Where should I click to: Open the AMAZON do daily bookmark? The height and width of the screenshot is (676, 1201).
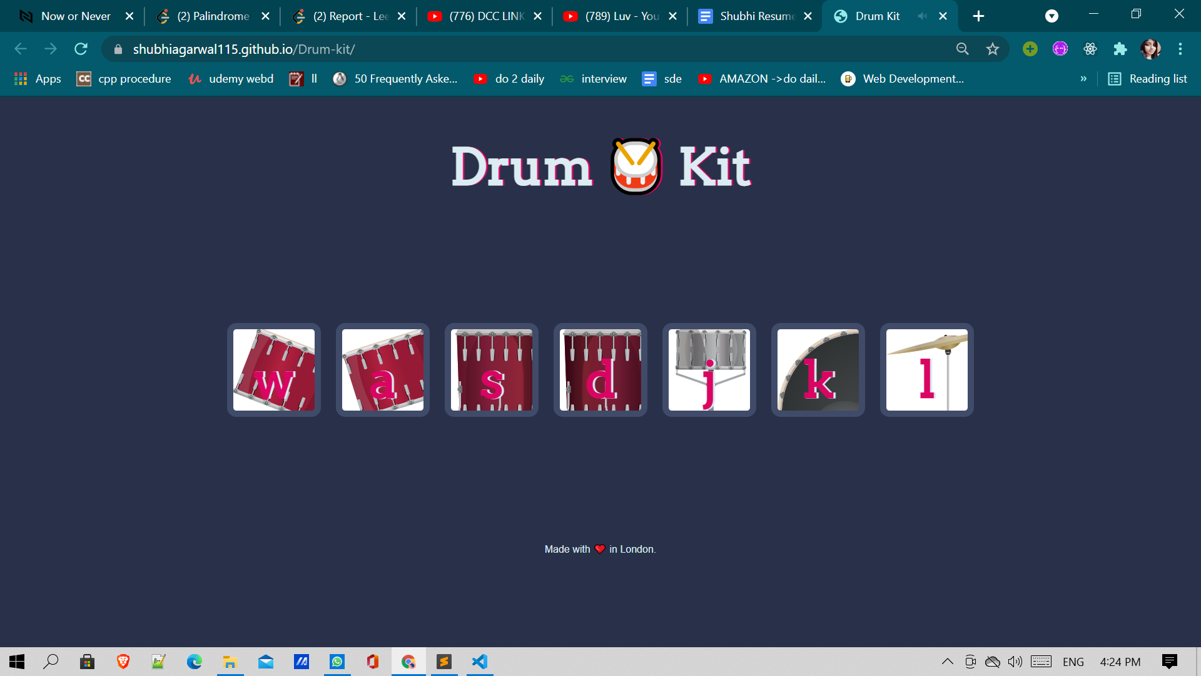pos(762,79)
